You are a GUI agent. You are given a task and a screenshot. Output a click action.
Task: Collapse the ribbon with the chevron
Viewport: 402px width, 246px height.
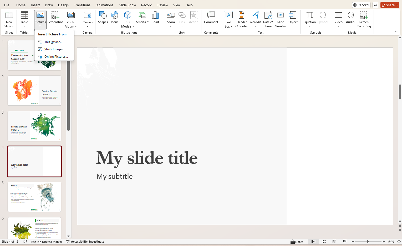396,31
